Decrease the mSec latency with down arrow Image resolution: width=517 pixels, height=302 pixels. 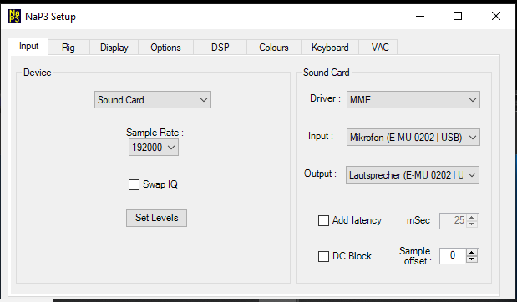coord(472,224)
